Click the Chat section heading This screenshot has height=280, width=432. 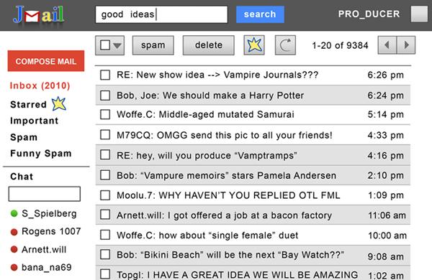[x=22, y=177]
